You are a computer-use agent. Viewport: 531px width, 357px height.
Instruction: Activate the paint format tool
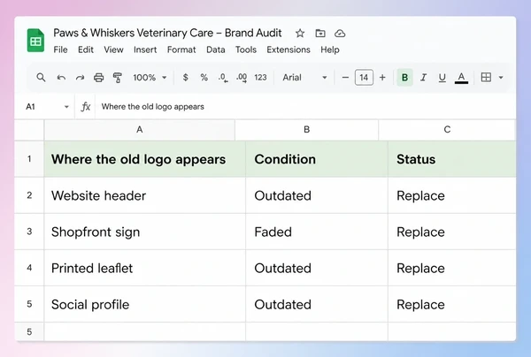[117, 78]
